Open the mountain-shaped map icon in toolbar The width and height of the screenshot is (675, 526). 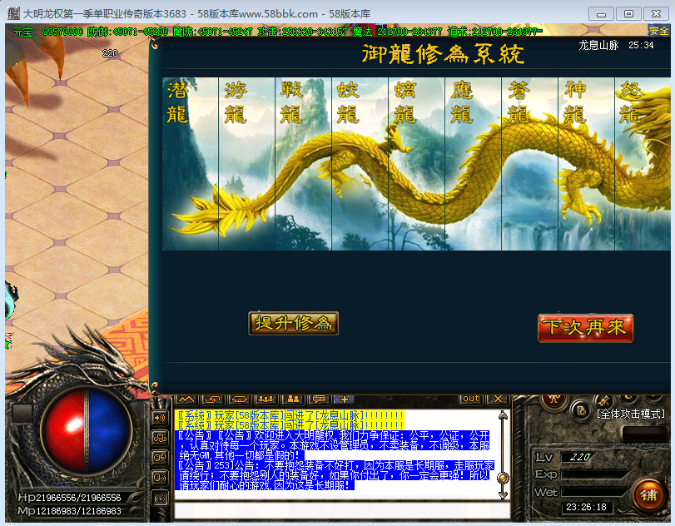(186, 399)
